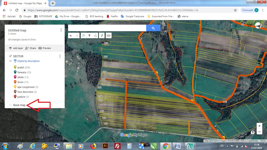This screenshot has height=150, width=267.
Task: Zoom out with the minus button
Action: coord(259,132)
